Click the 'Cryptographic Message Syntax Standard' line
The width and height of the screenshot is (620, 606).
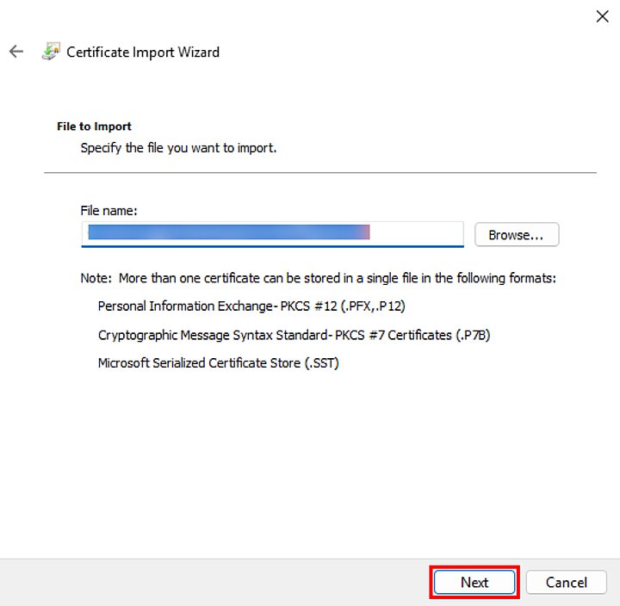(294, 335)
